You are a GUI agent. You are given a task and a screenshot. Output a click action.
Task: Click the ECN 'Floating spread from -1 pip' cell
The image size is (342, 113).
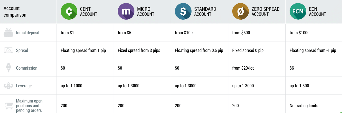[x=314, y=50]
